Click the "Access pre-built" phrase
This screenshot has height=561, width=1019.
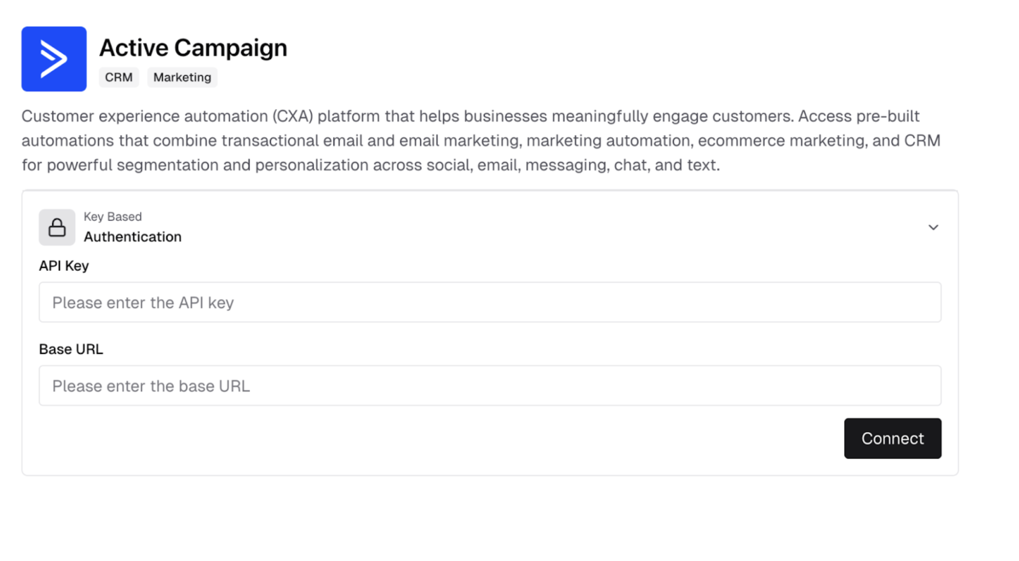(x=858, y=116)
